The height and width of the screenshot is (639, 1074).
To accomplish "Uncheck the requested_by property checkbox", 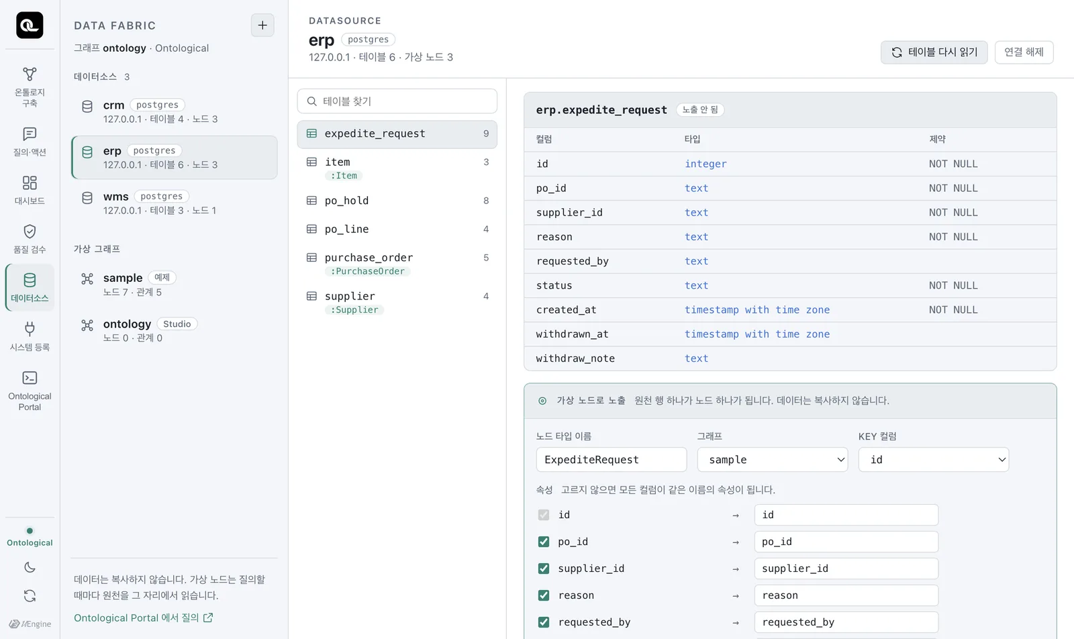I will coord(544,622).
